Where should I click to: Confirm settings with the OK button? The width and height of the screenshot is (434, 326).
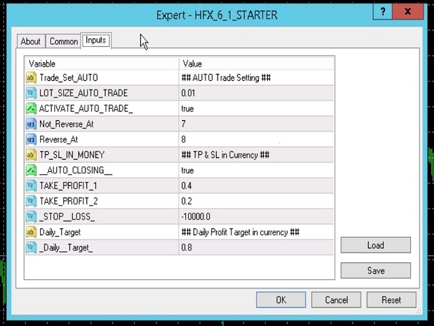click(281, 300)
